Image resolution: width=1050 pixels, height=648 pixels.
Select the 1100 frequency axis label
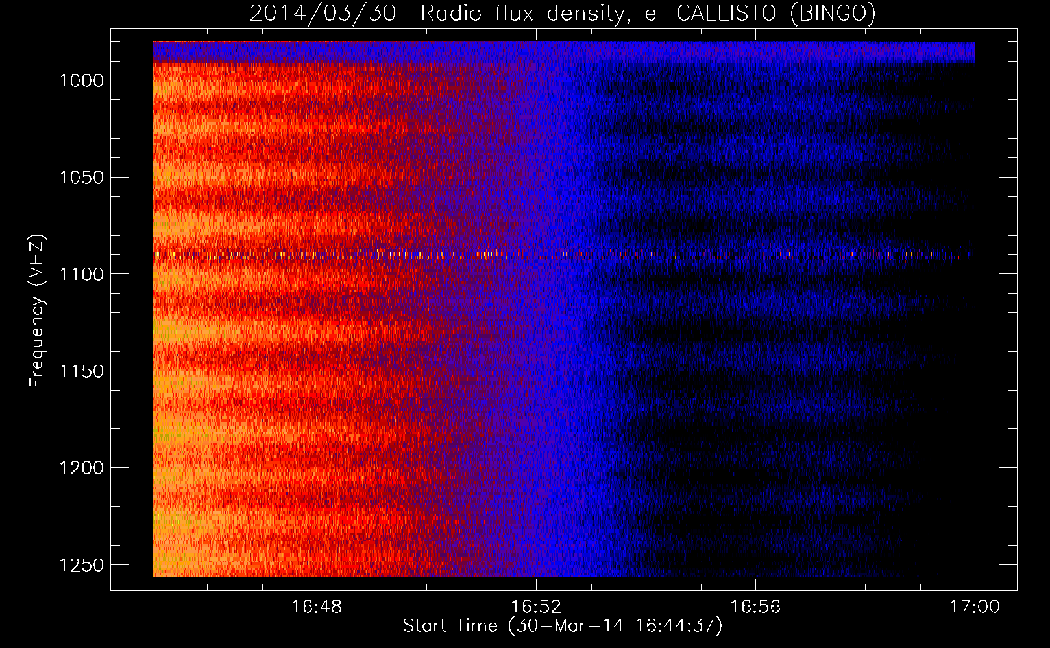click(x=81, y=274)
